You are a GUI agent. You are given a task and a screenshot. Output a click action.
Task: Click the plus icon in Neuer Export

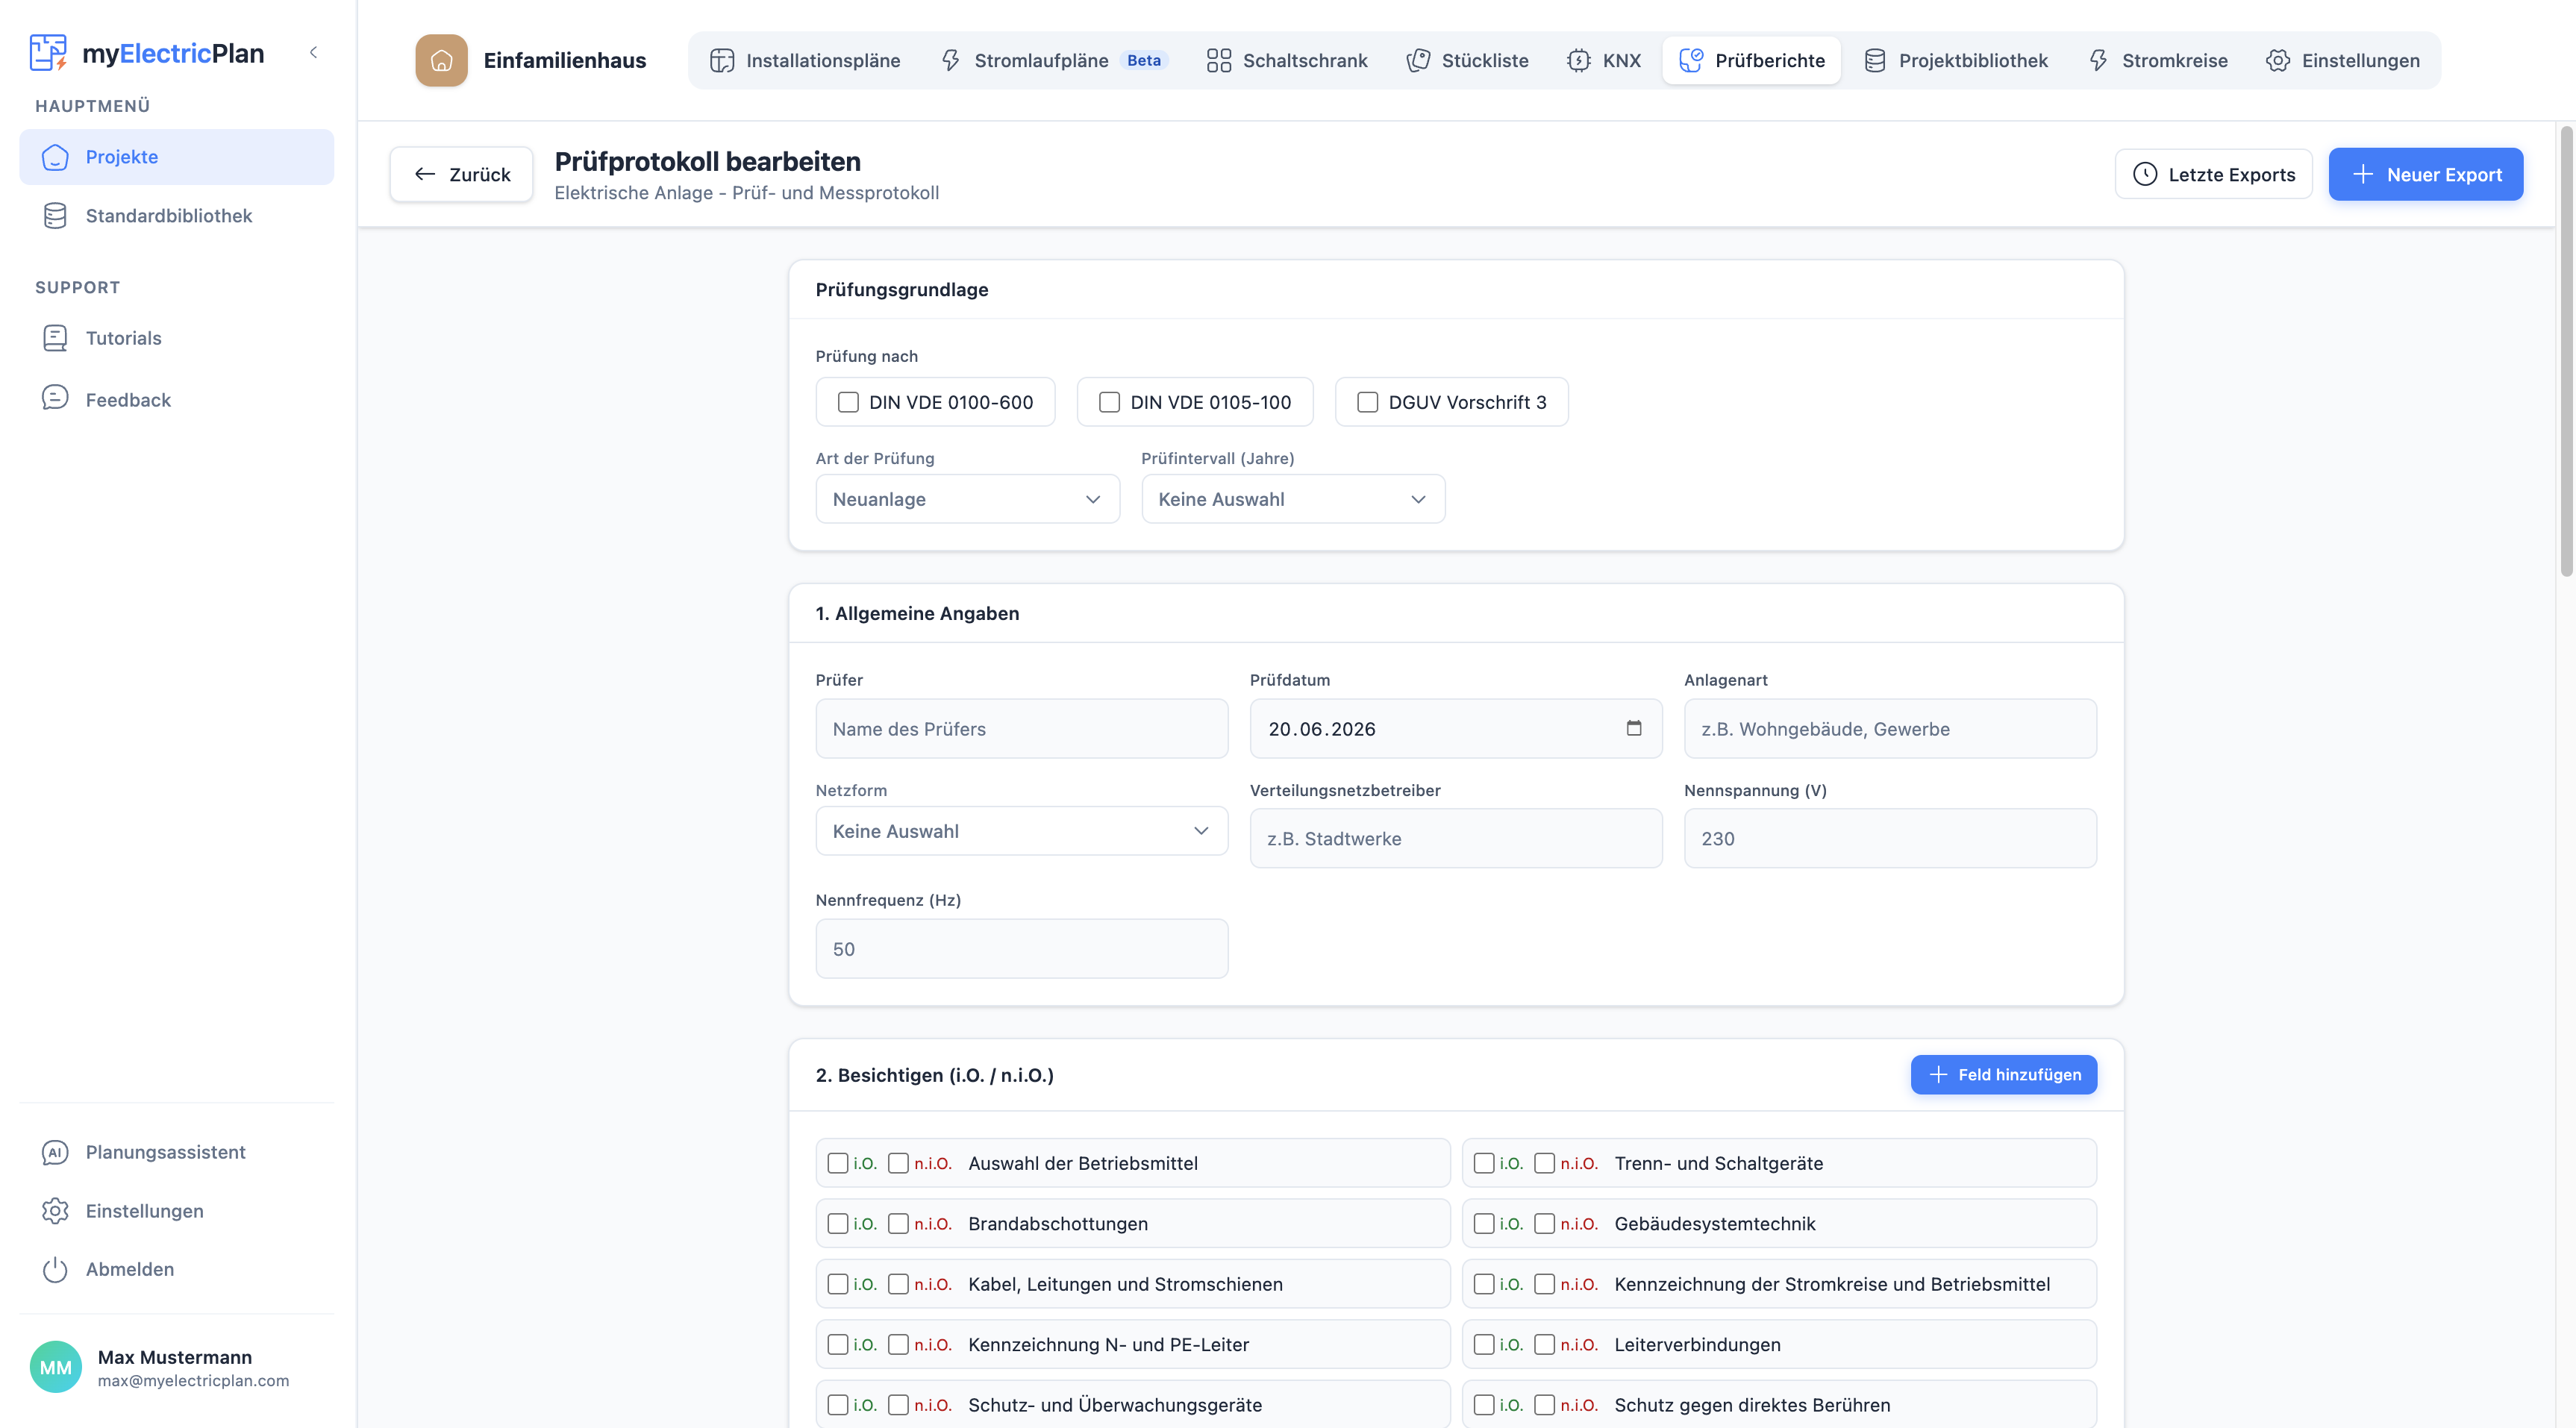point(2363,174)
